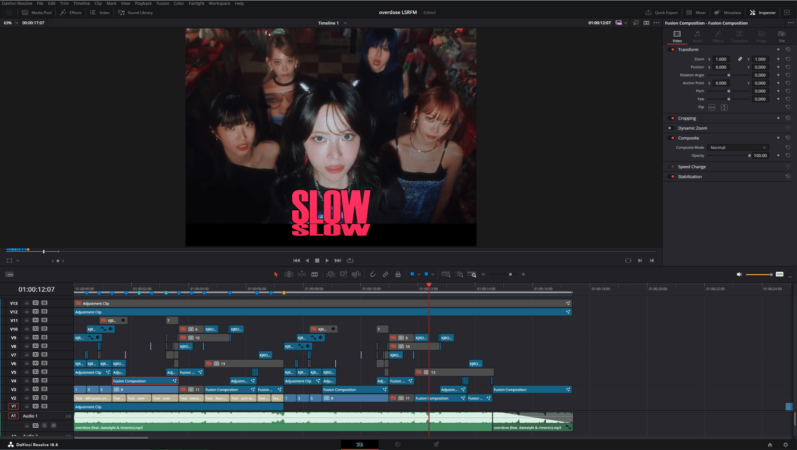Select the Trim edit mode tool
The image size is (797, 450).
pos(289,274)
